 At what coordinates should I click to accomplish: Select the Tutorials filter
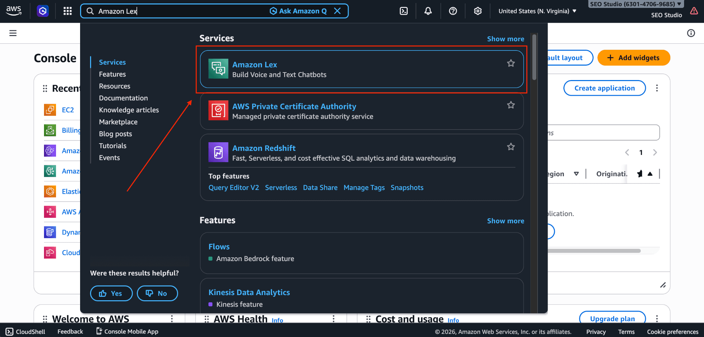tap(113, 146)
